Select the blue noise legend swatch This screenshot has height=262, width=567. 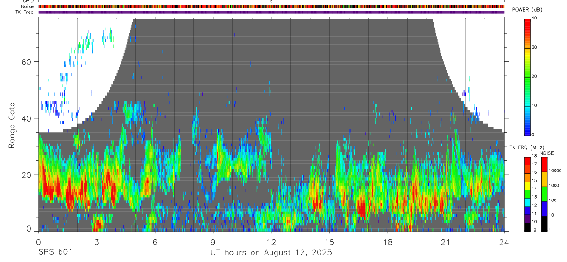(544, 209)
